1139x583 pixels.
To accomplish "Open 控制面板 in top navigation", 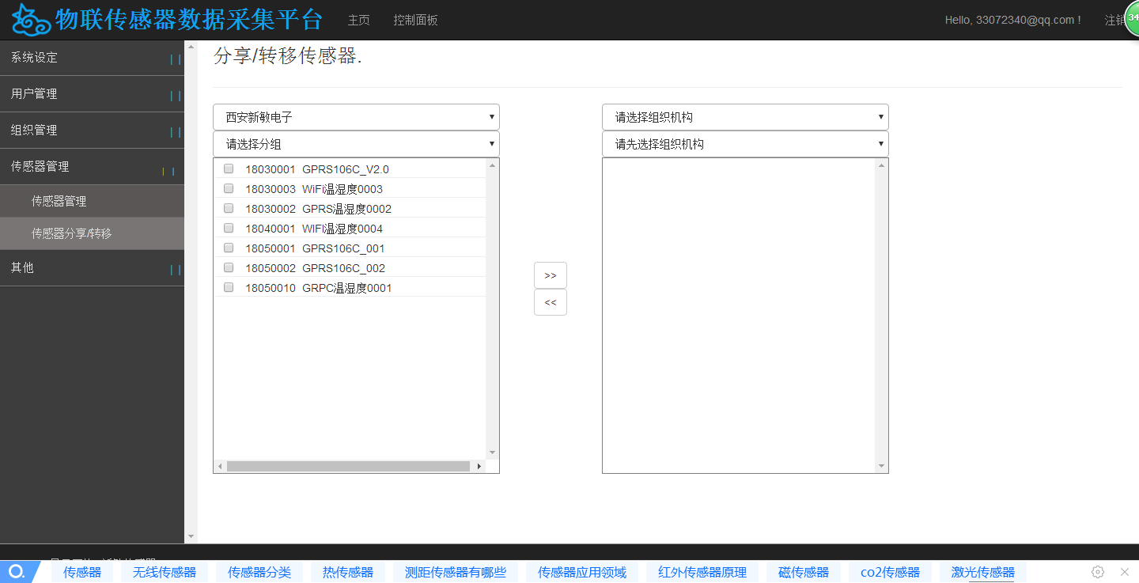I will point(415,20).
